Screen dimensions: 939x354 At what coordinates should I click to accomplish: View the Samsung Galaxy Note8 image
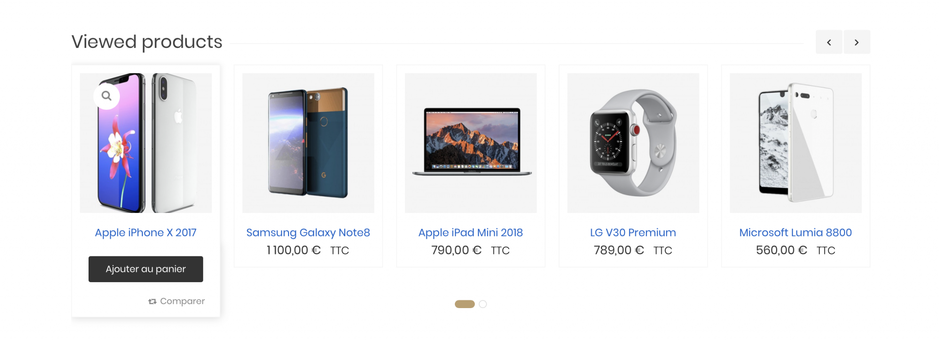coord(308,143)
